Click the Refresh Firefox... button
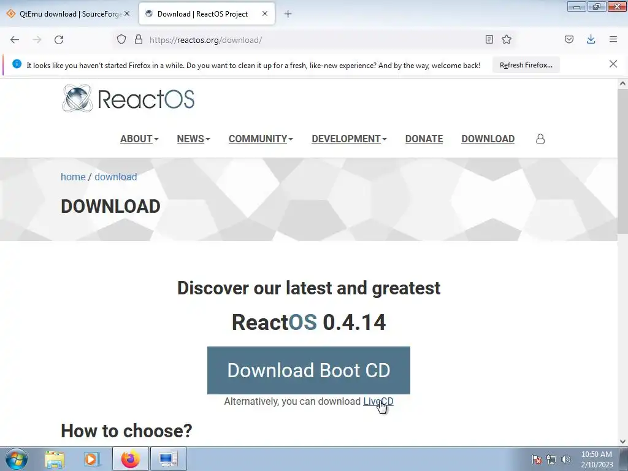628x471 pixels. pyautogui.click(x=526, y=65)
